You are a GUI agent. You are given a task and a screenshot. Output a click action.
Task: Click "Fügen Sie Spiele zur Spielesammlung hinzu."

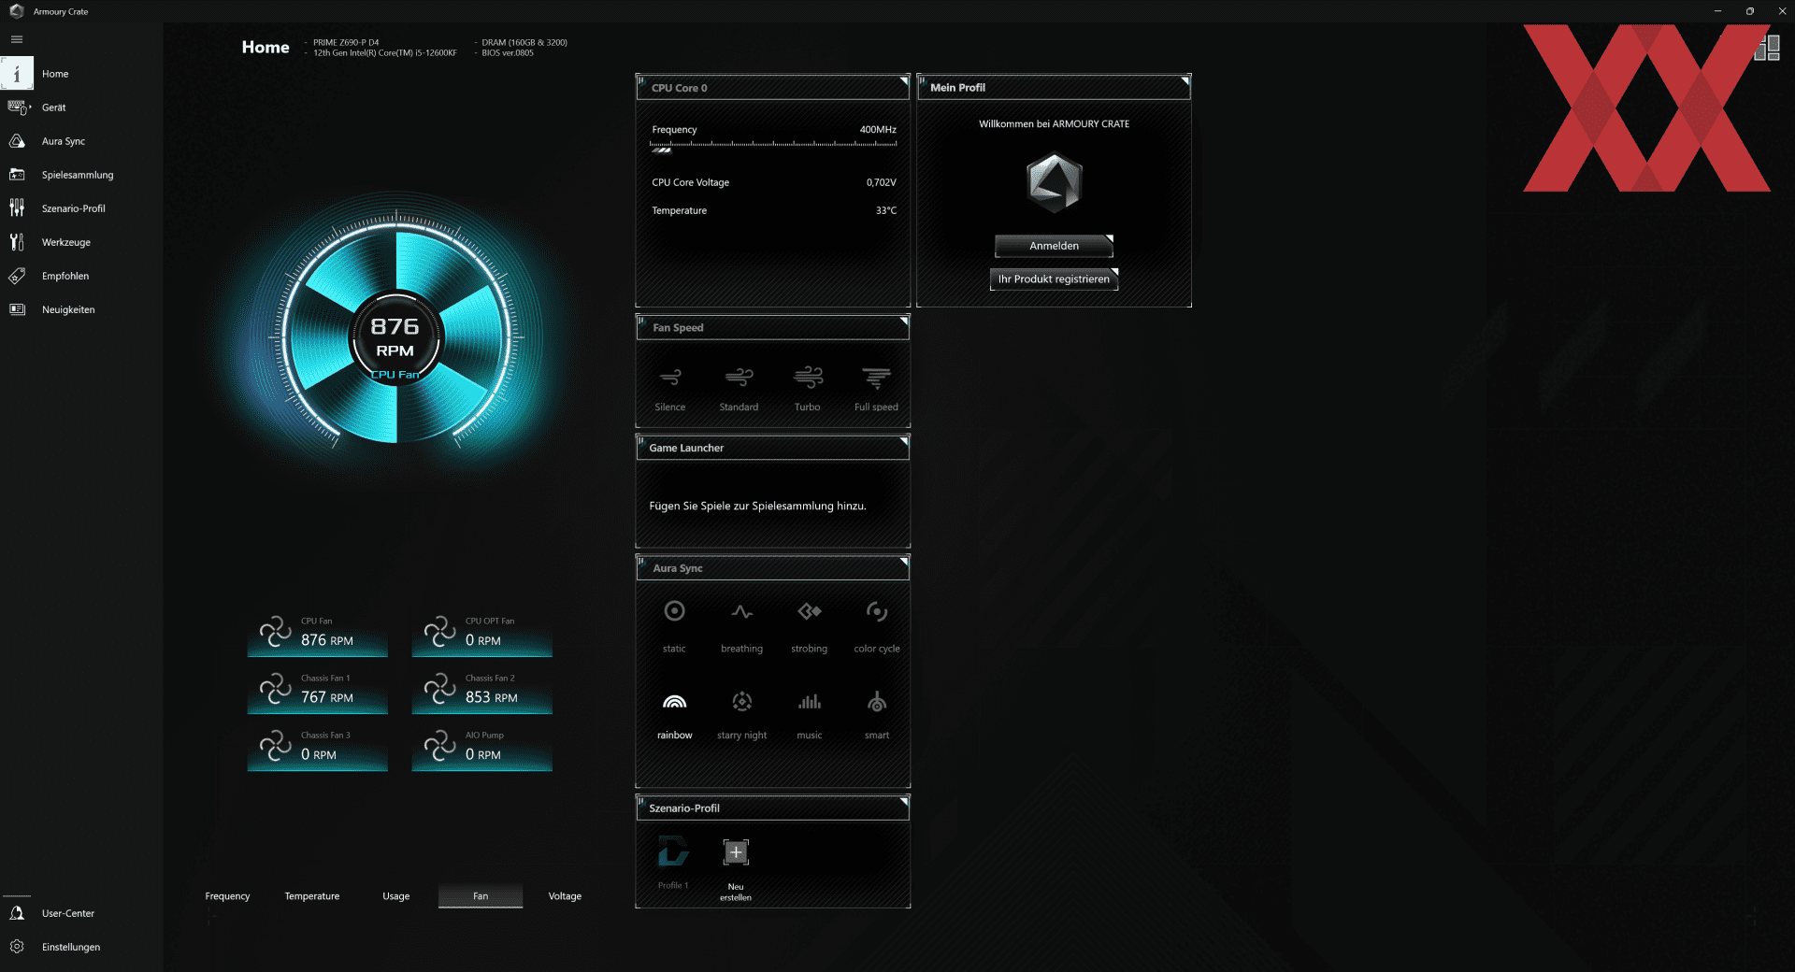(758, 507)
